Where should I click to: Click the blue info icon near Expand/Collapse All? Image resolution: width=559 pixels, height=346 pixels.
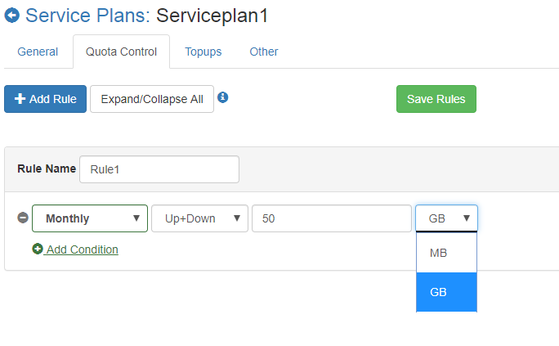coord(223,97)
